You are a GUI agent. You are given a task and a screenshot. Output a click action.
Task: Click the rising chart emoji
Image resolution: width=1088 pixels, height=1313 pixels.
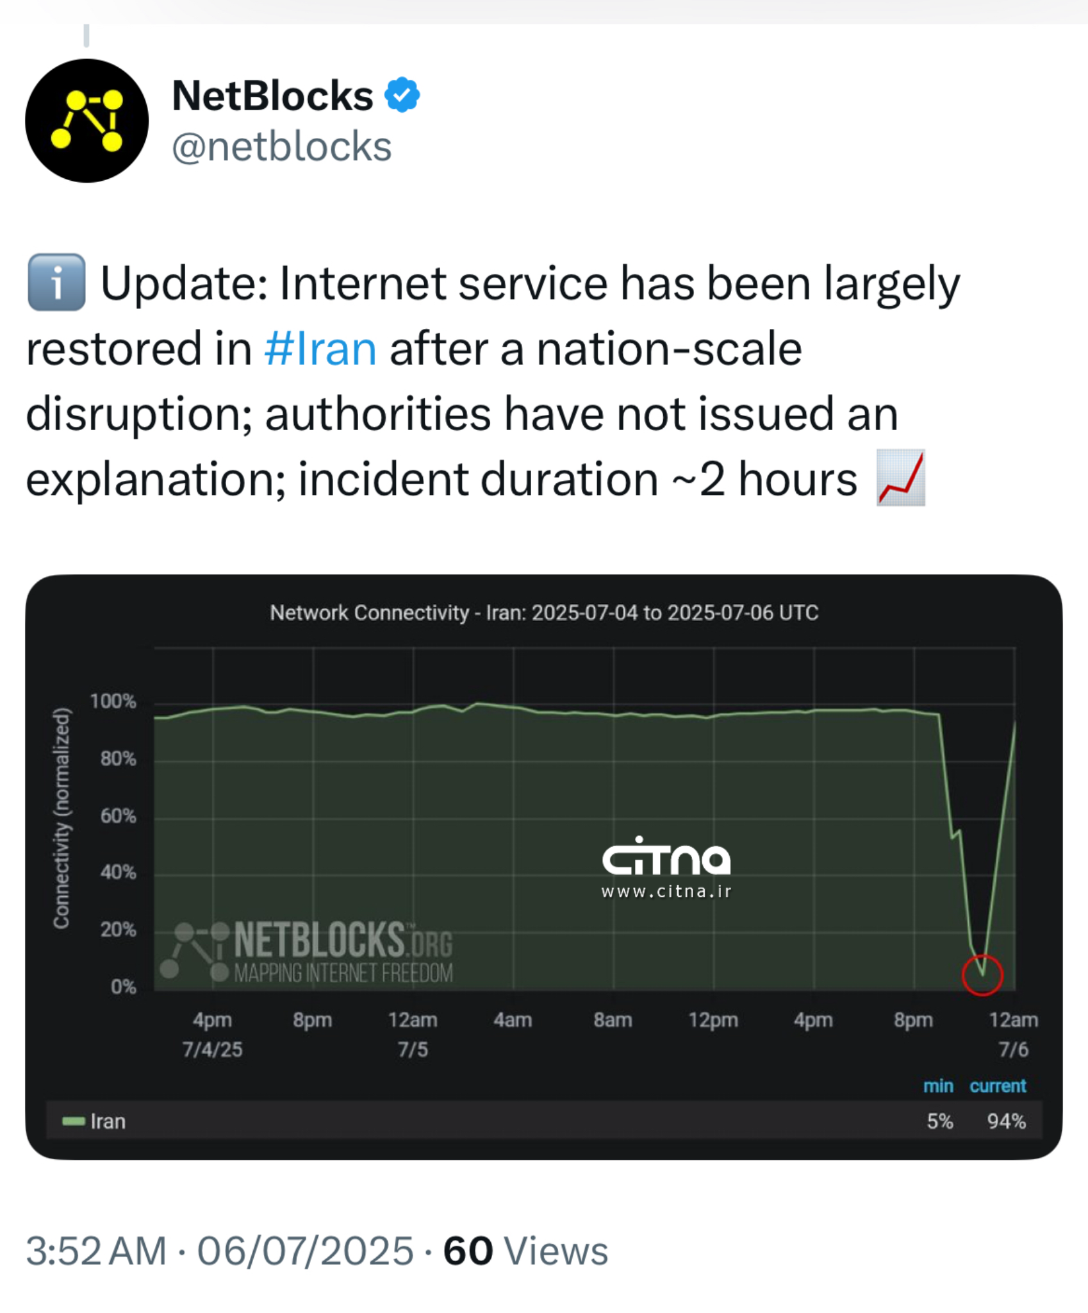tap(900, 478)
